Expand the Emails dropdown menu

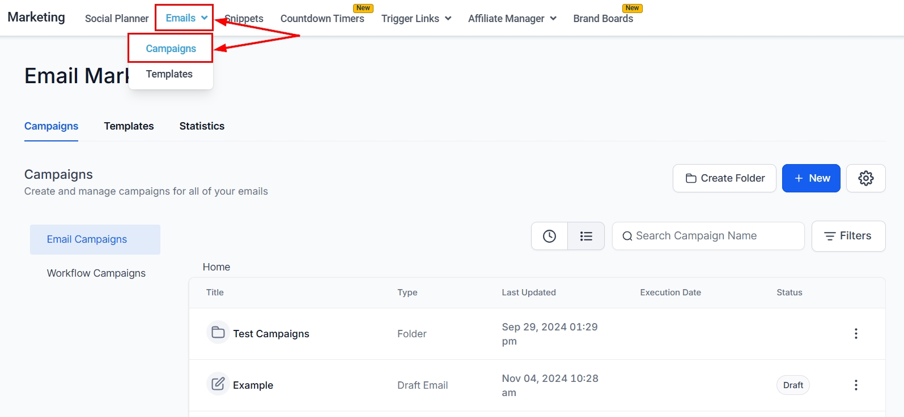186,18
